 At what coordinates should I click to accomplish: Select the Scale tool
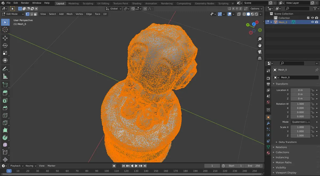[x=5, y=53]
